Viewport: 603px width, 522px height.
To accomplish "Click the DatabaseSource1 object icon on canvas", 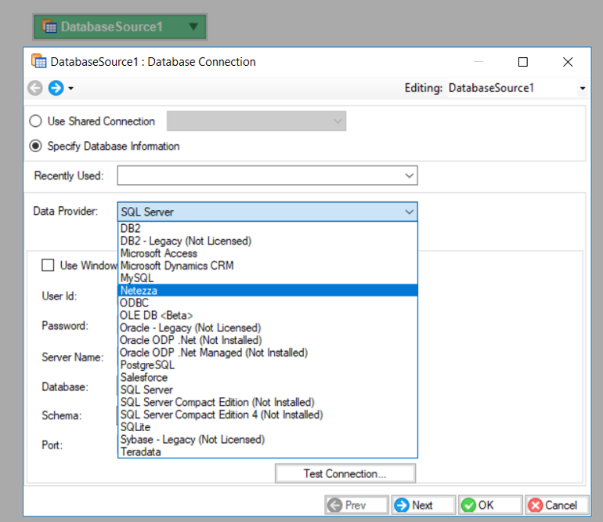I will coord(49,27).
